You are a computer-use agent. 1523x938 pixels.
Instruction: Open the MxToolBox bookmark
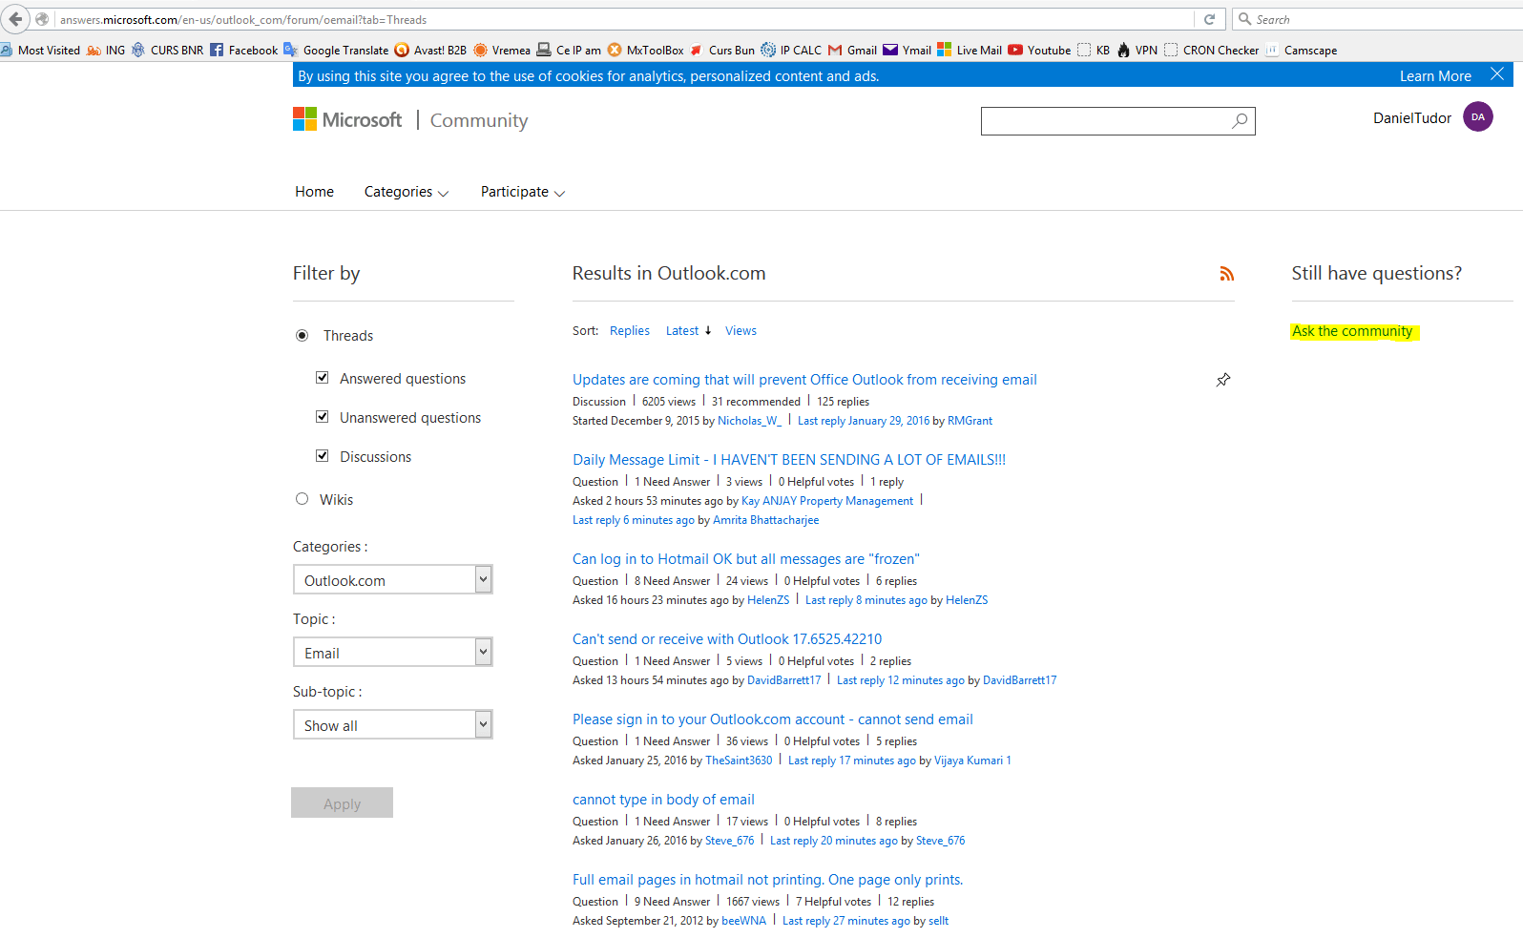click(x=646, y=51)
